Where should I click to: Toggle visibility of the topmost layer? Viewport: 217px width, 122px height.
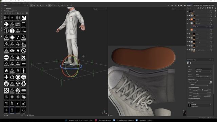pos(188,12)
